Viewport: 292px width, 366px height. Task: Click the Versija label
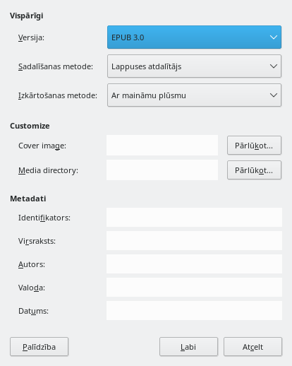click(x=31, y=37)
